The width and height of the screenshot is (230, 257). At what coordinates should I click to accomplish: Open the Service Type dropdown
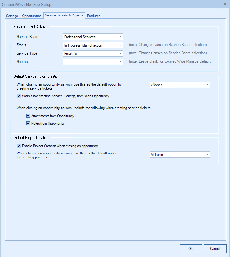point(93,53)
